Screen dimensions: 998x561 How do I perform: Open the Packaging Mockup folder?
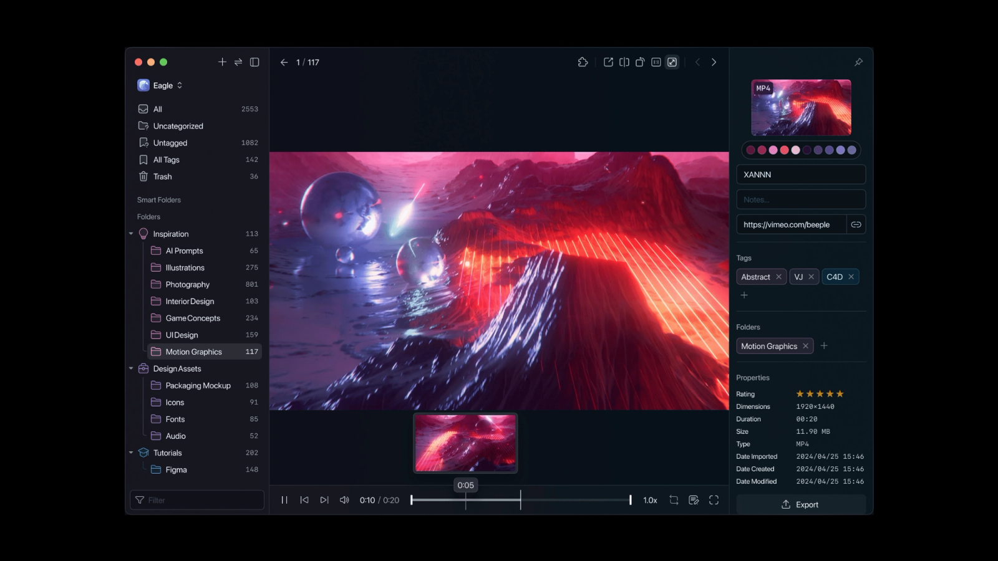tap(204, 385)
